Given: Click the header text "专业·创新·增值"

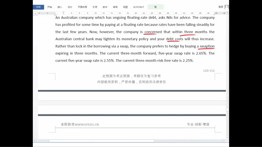Looking at the screenshot, I should [198, 124].
